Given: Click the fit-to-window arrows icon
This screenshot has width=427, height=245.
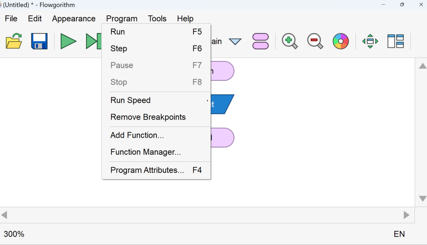Looking at the screenshot, I should [x=370, y=41].
